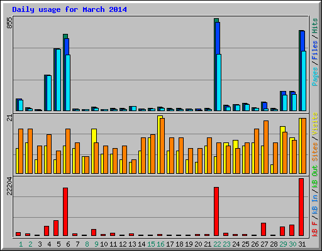Click the cyan Pages bar for day 22
This screenshot has width=322, height=251.
point(219,82)
